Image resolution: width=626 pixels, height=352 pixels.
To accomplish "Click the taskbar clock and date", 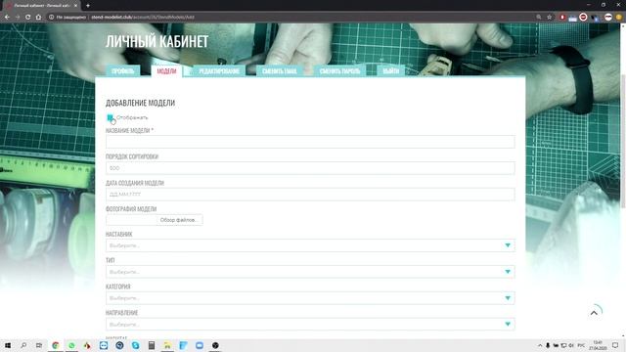I will pos(598,345).
